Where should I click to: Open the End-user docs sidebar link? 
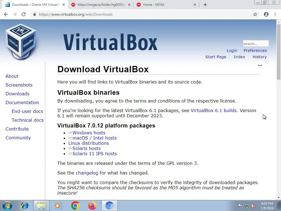[x=27, y=111]
